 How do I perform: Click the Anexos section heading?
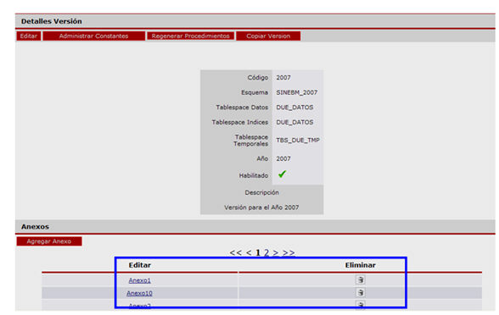point(35,227)
